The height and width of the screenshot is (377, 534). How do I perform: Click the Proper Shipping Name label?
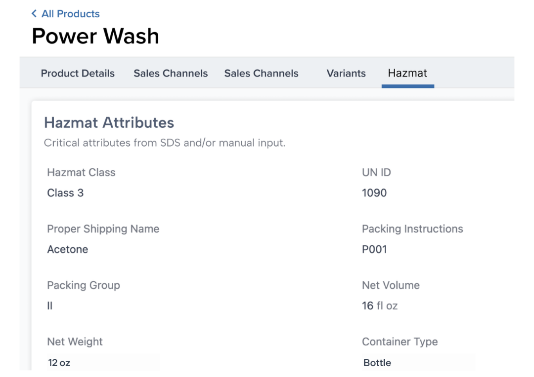pos(103,229)
